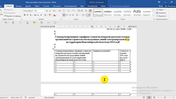Switch to print layout view in status bar

tap(149, 97)
